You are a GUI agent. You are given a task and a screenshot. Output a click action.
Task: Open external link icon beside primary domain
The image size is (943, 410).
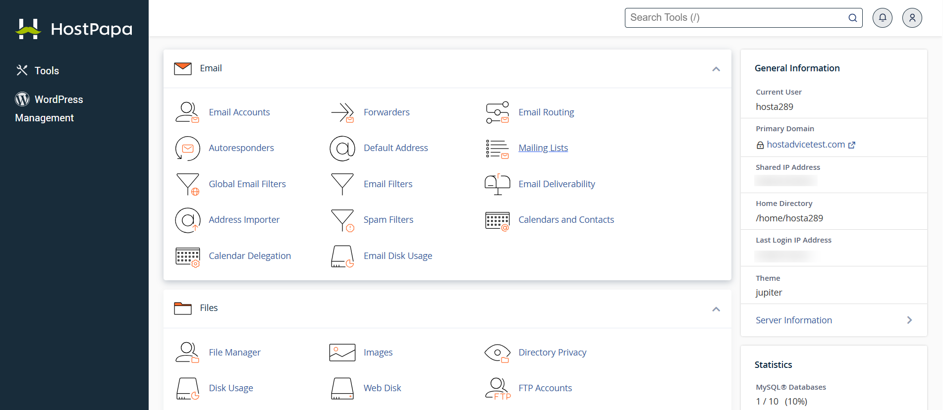tap(852, 145)
